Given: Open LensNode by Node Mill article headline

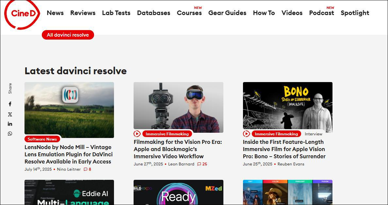Looking at the screenshot, I should pyautogui.click(x=69, y=155).
